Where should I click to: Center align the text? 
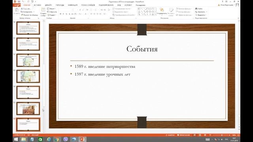pos(94,14)
